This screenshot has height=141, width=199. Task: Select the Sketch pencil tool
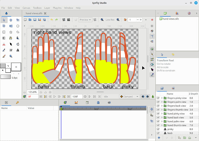pyautogui.click(x=4, y=56)
